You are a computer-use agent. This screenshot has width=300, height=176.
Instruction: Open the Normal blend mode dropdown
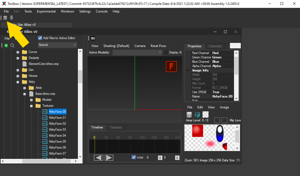point(57,45)
